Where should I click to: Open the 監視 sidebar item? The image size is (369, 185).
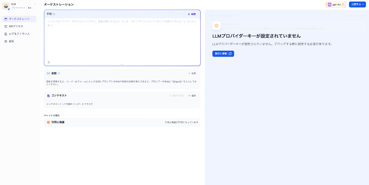click(x=19, y=41)
